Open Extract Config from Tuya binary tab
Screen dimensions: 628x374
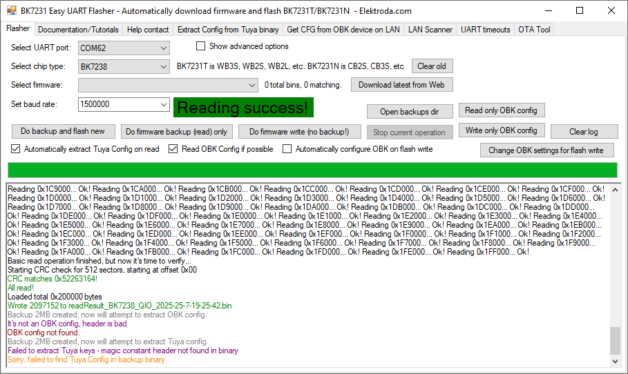(x=228, y=30)
